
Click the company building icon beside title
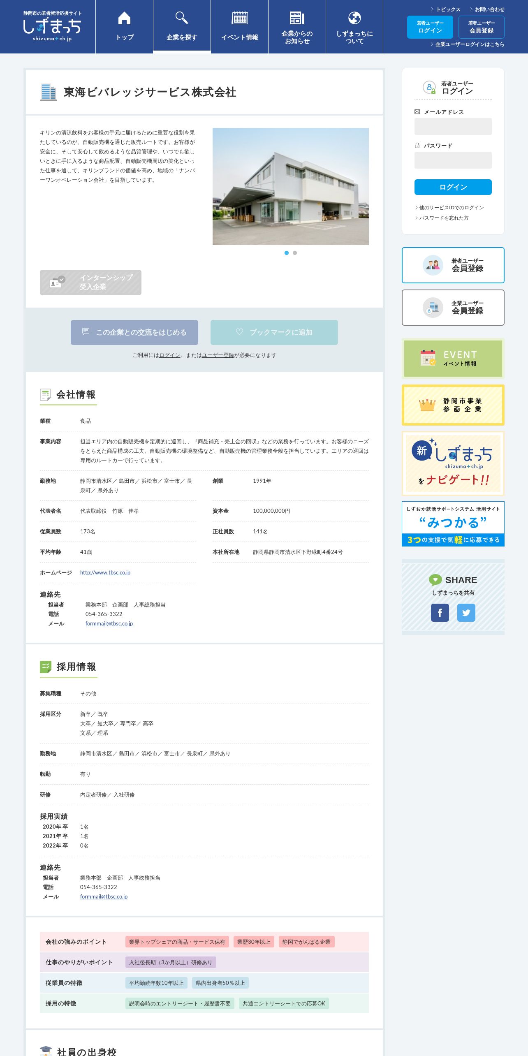pos(49,92)
